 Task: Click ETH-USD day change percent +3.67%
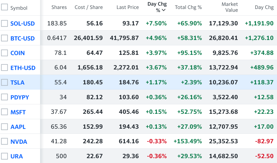click(156, 67)
